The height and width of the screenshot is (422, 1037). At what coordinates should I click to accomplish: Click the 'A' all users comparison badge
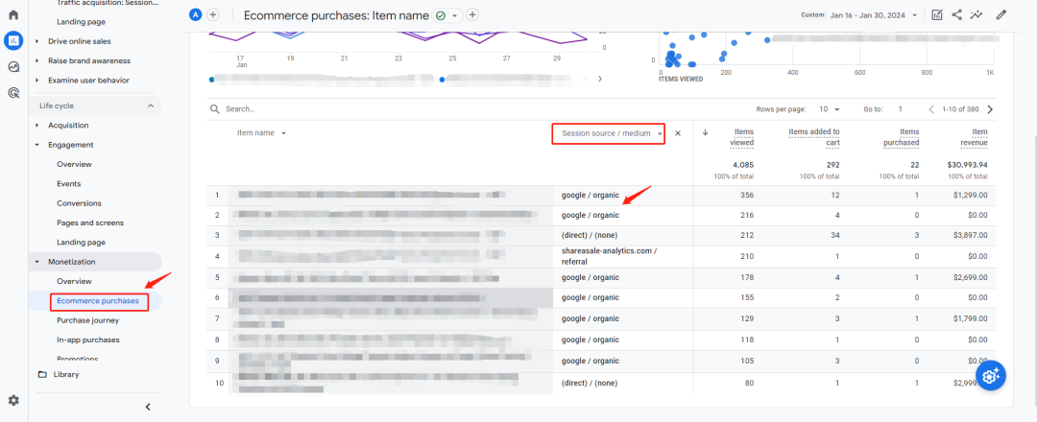point(195,14)
